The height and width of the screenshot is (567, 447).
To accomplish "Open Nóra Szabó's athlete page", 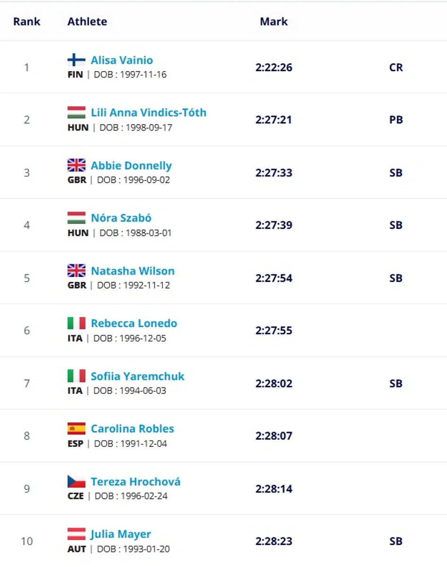I will 121,218.
